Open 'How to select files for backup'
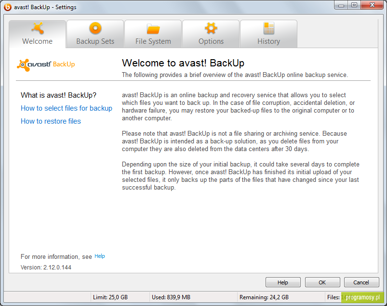This screenshot has width=387, height=306. [x=67, y=108]
